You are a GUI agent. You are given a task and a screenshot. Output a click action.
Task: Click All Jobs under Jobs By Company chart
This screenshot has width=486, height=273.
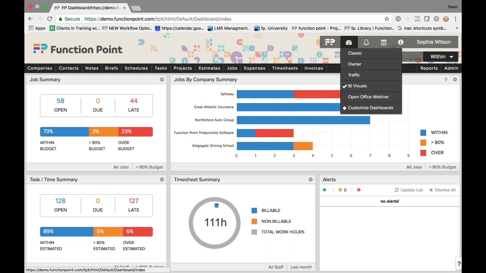(x=414, y=167)
